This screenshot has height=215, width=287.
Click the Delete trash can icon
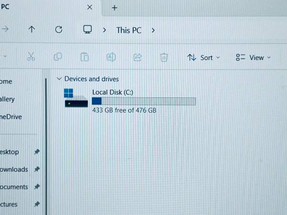click(x=164, y=57)
